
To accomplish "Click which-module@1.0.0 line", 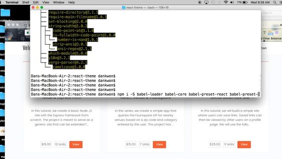I will pos(68,53).
